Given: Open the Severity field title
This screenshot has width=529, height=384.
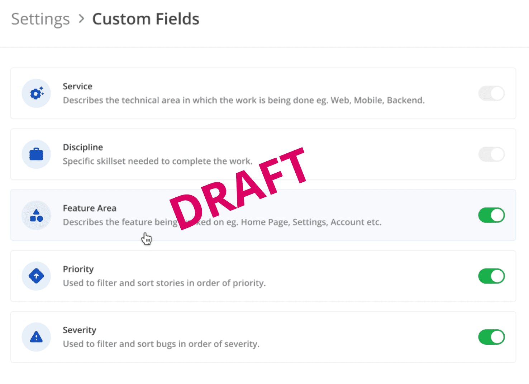Looking at the screenshot, I should tap(80, 330).
